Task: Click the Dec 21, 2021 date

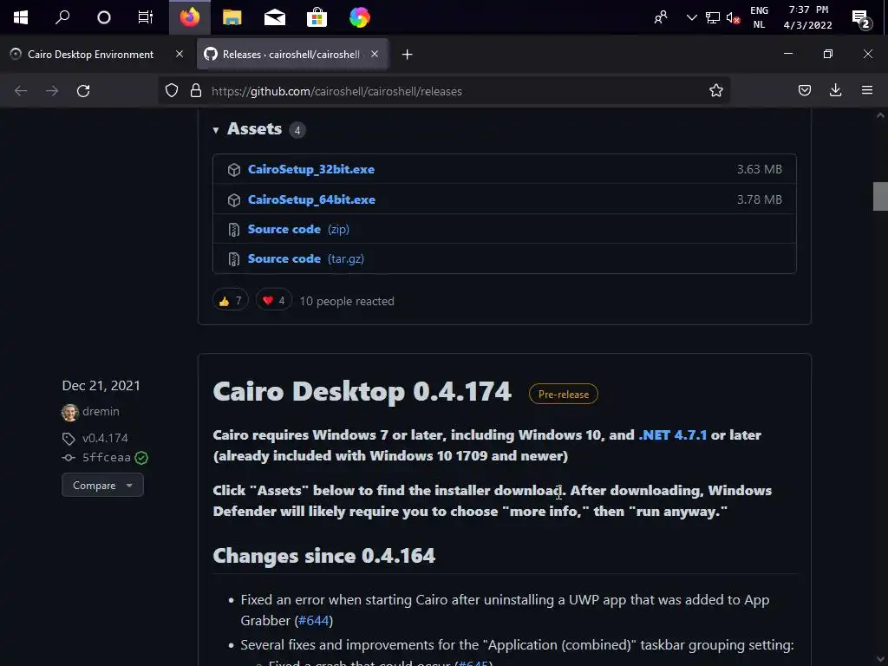Action: click(101, 386)
